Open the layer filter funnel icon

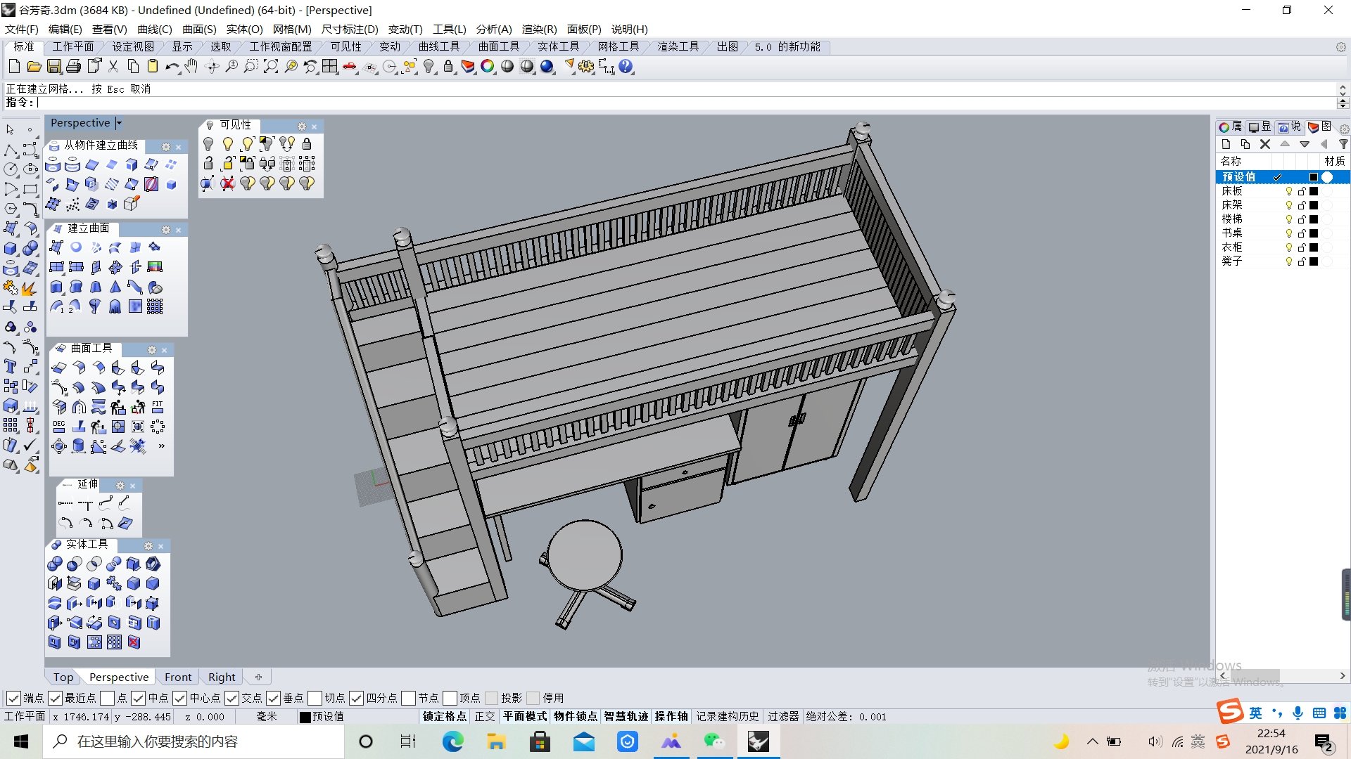(1344, 144)
